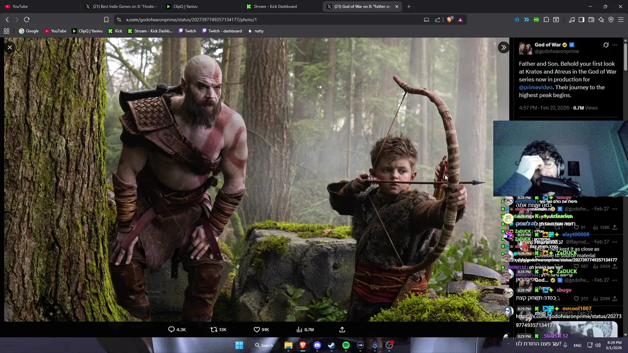Click the blue sound-wave extension icon

[517, 20]
